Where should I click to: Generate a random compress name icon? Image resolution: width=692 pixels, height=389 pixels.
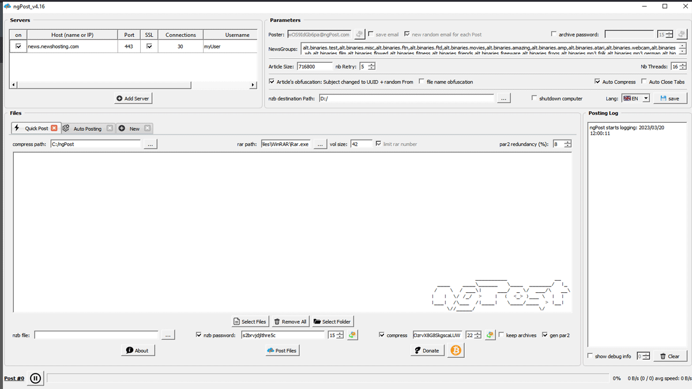point(490,335)
